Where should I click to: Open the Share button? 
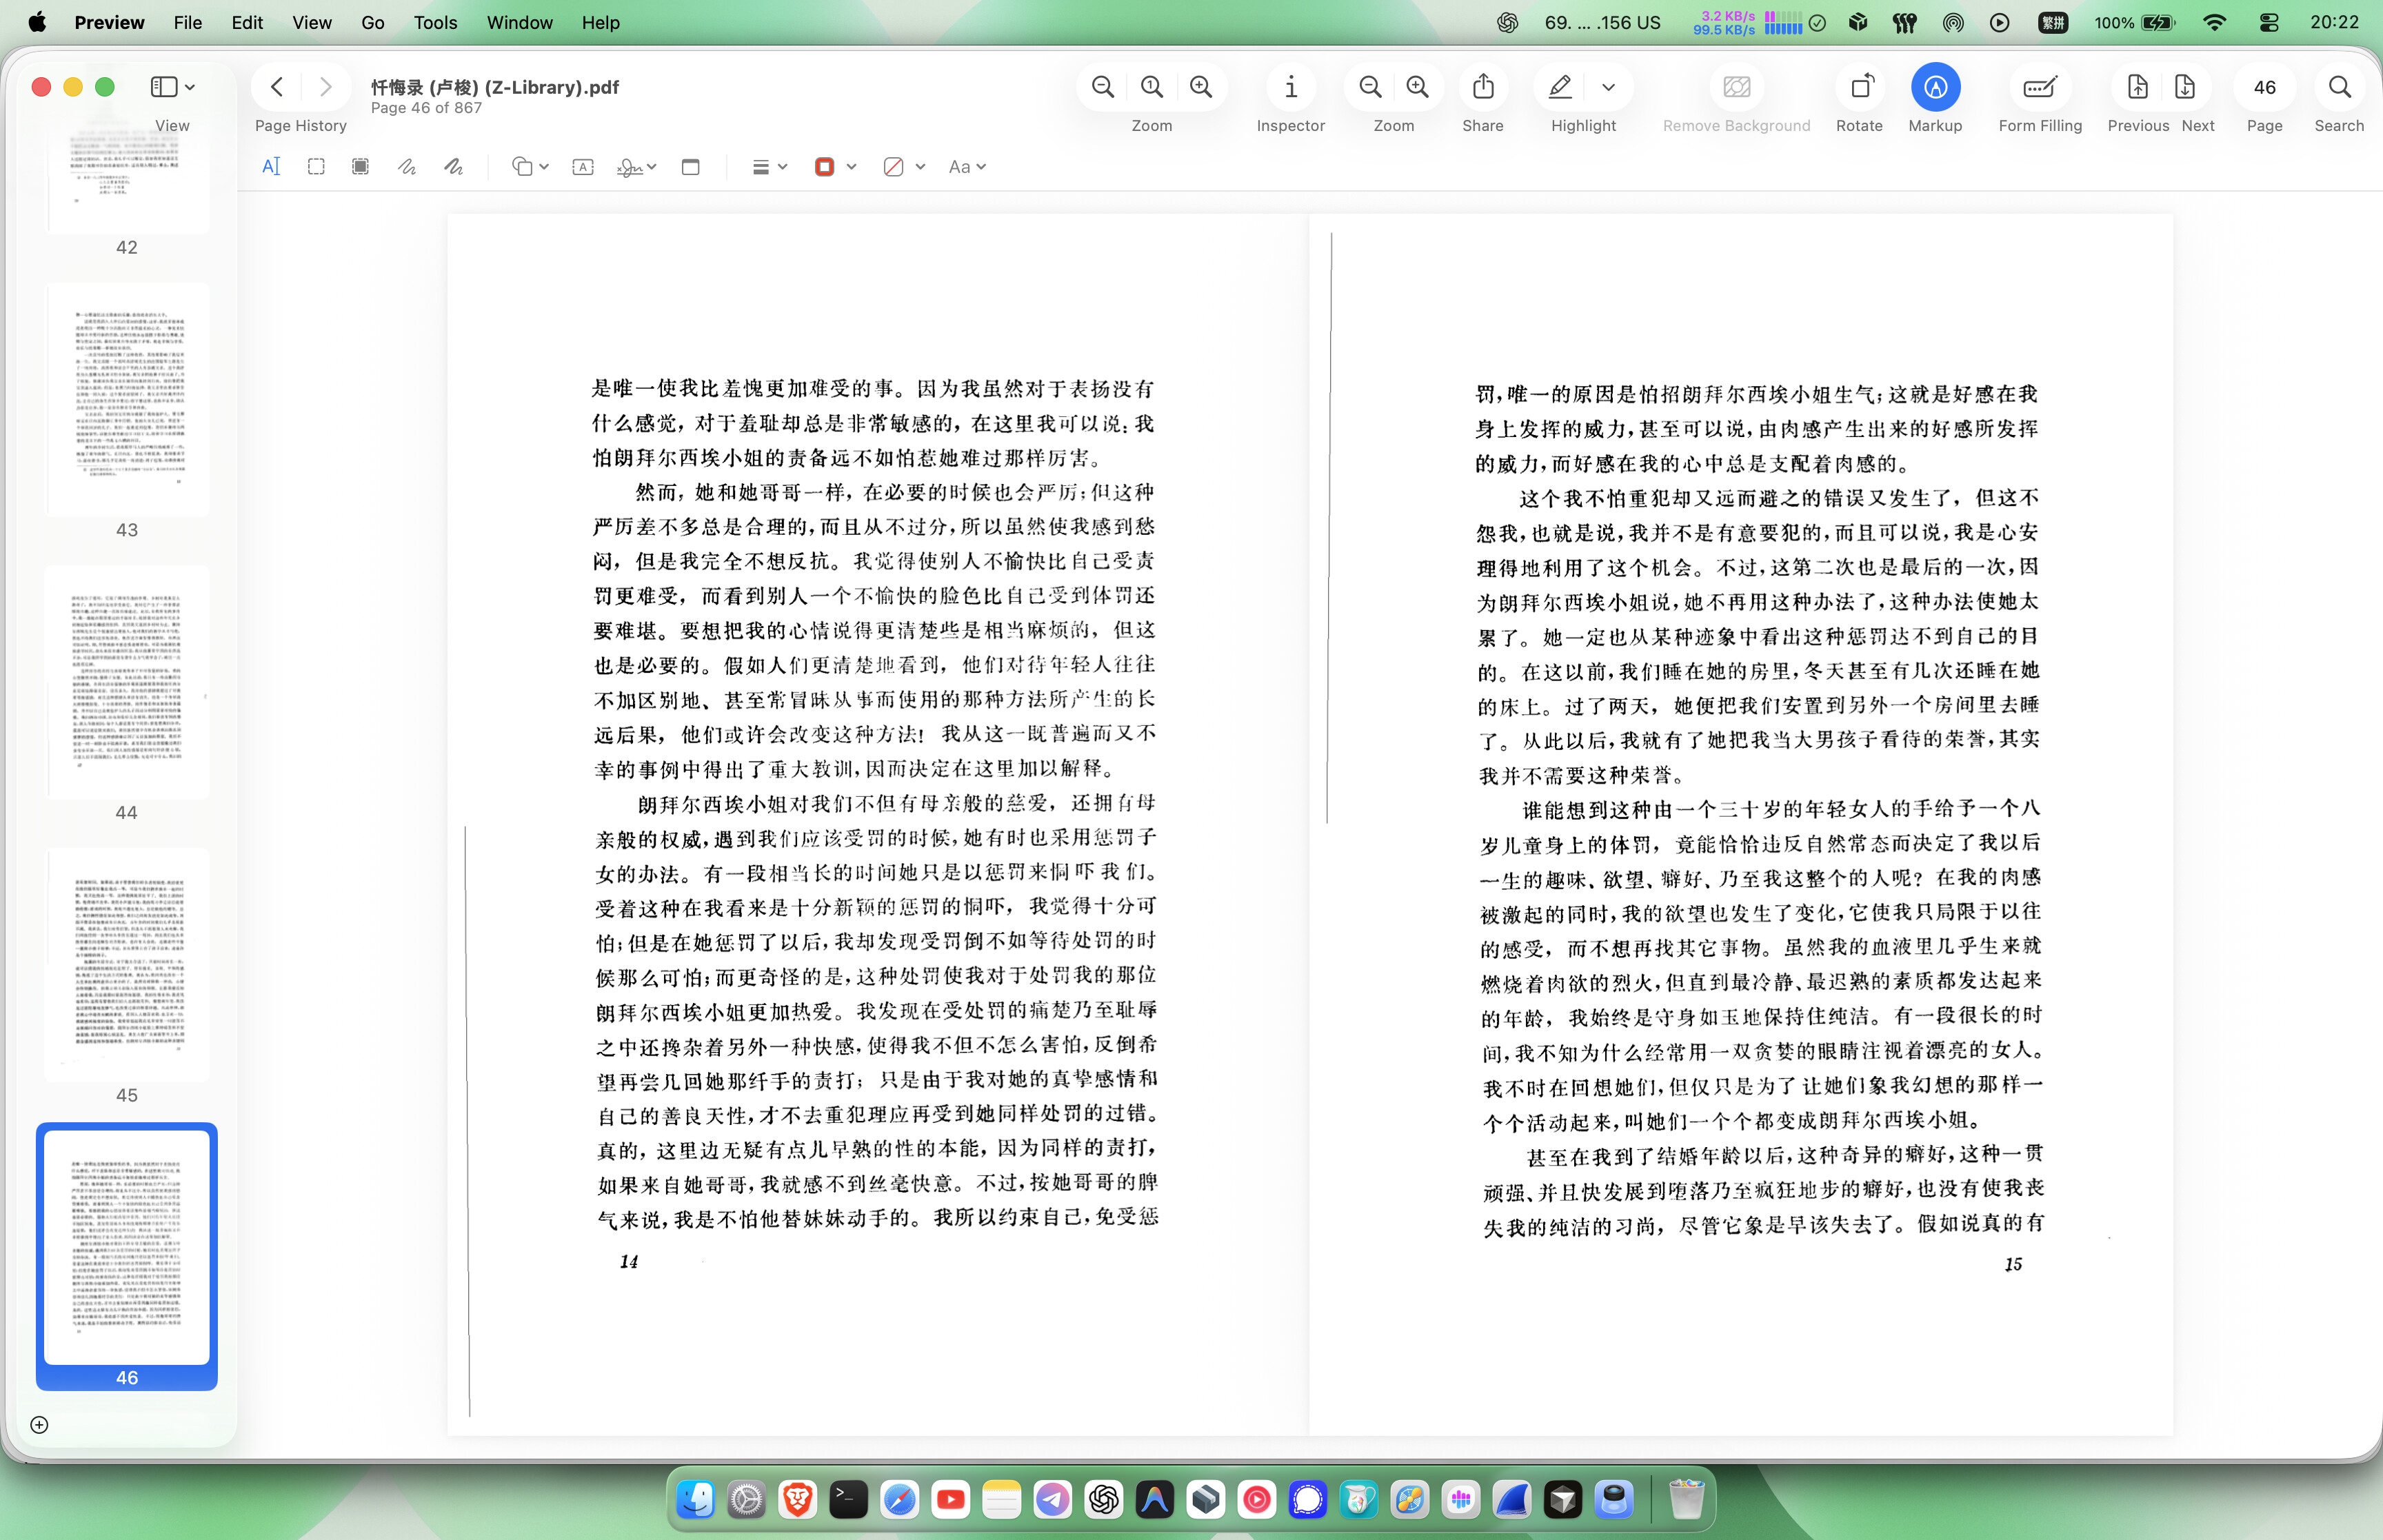tap(1482, 88)
